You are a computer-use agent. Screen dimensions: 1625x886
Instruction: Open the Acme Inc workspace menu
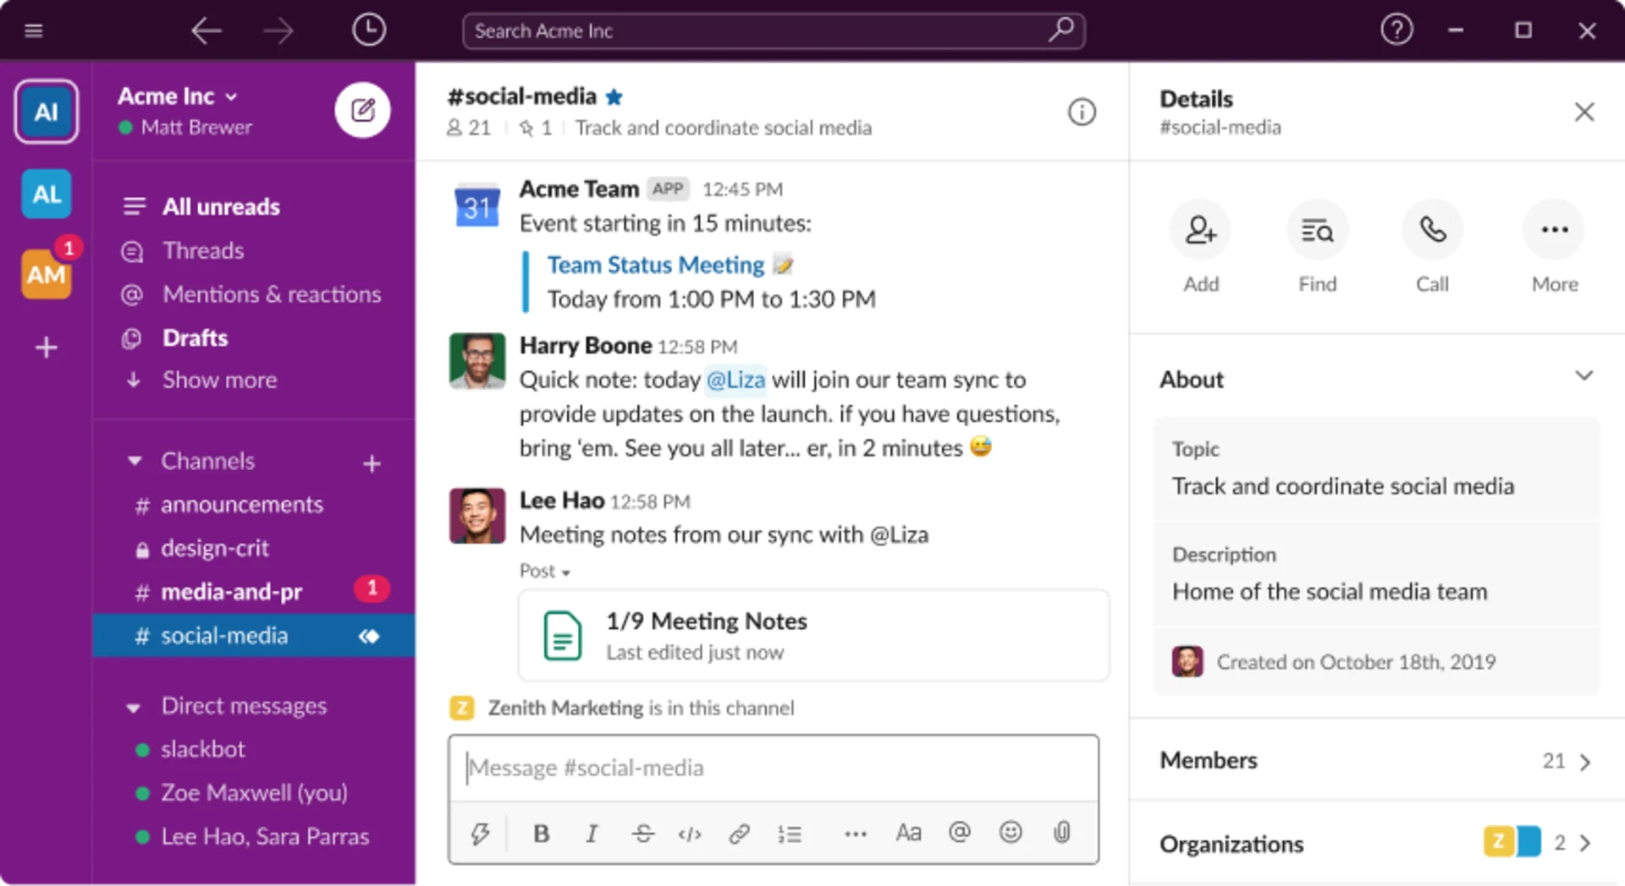point(176,96)
